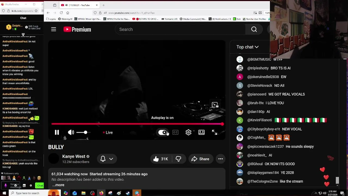Open the player settings gear
The width and height of the screenshot is (348, 196).
pos(188,132)
